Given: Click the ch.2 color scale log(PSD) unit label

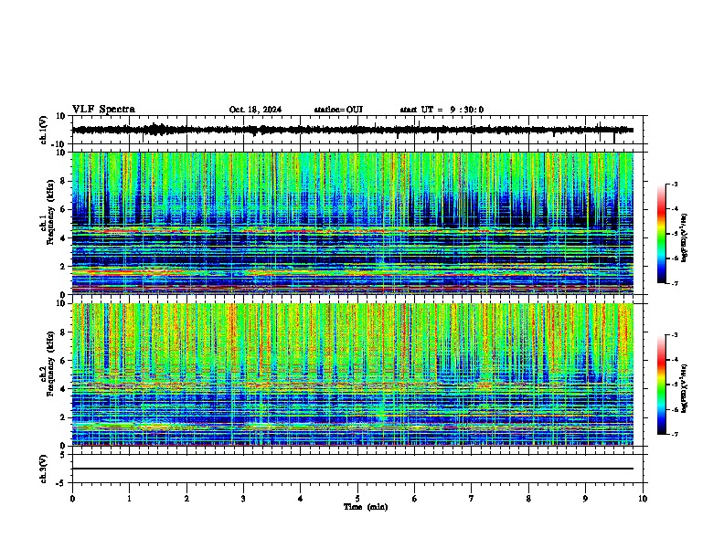Looking at the screenshot, I should 685,388.
